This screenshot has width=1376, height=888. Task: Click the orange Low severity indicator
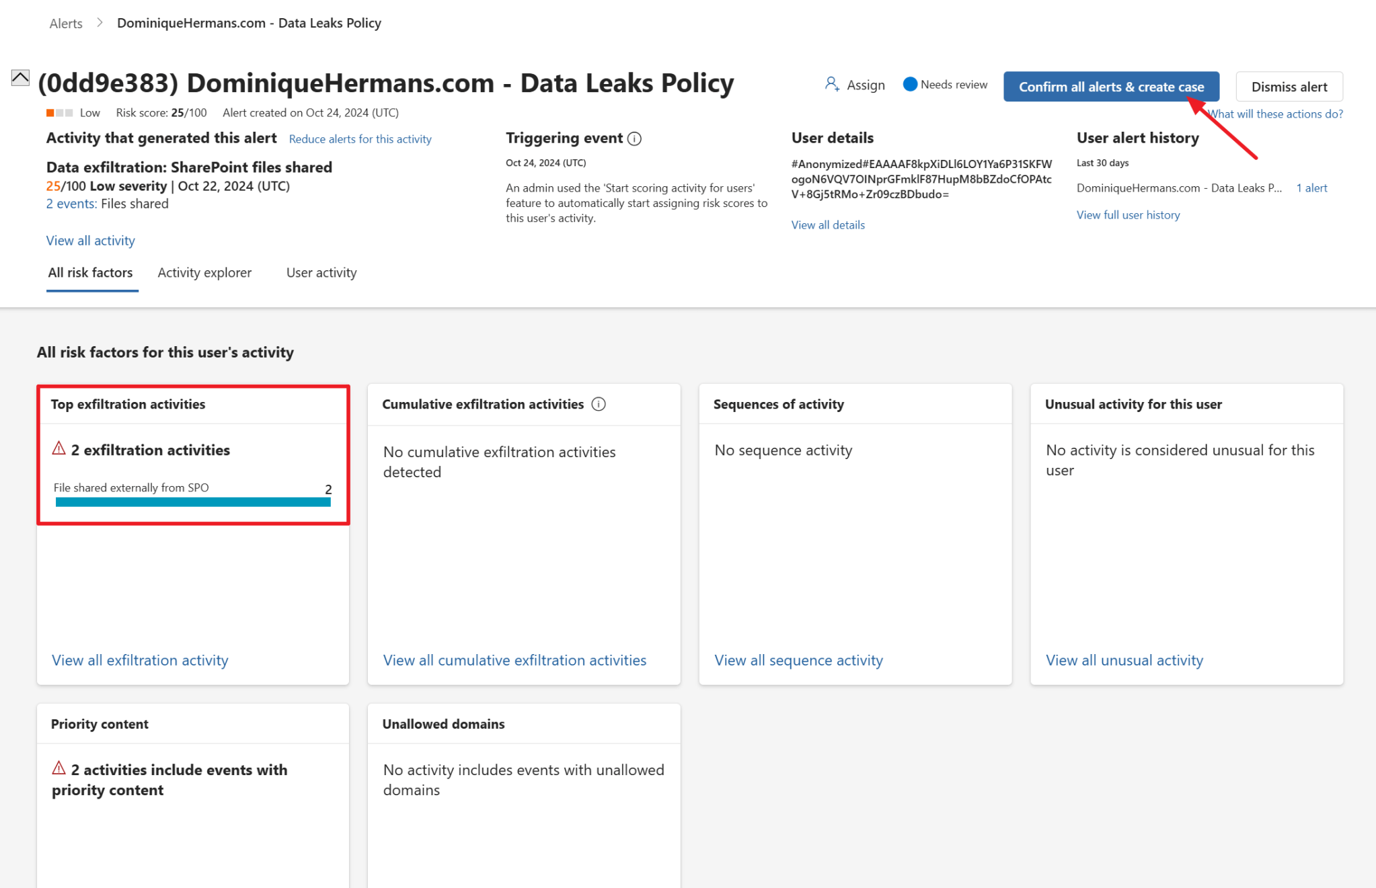click(x=50, y=112)
